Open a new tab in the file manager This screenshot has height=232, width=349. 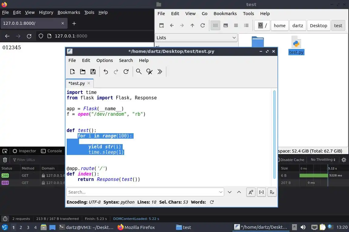(161, 25)
